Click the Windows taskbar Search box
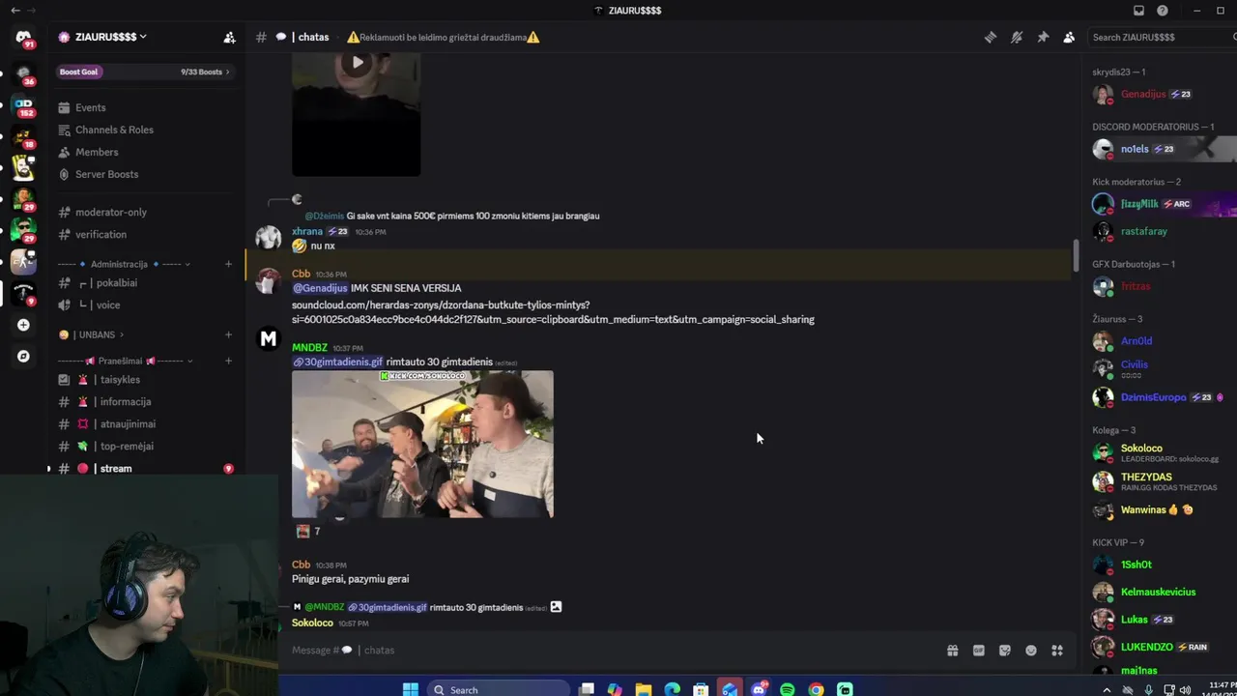1237x696 pixels. (x=498, y=689)
